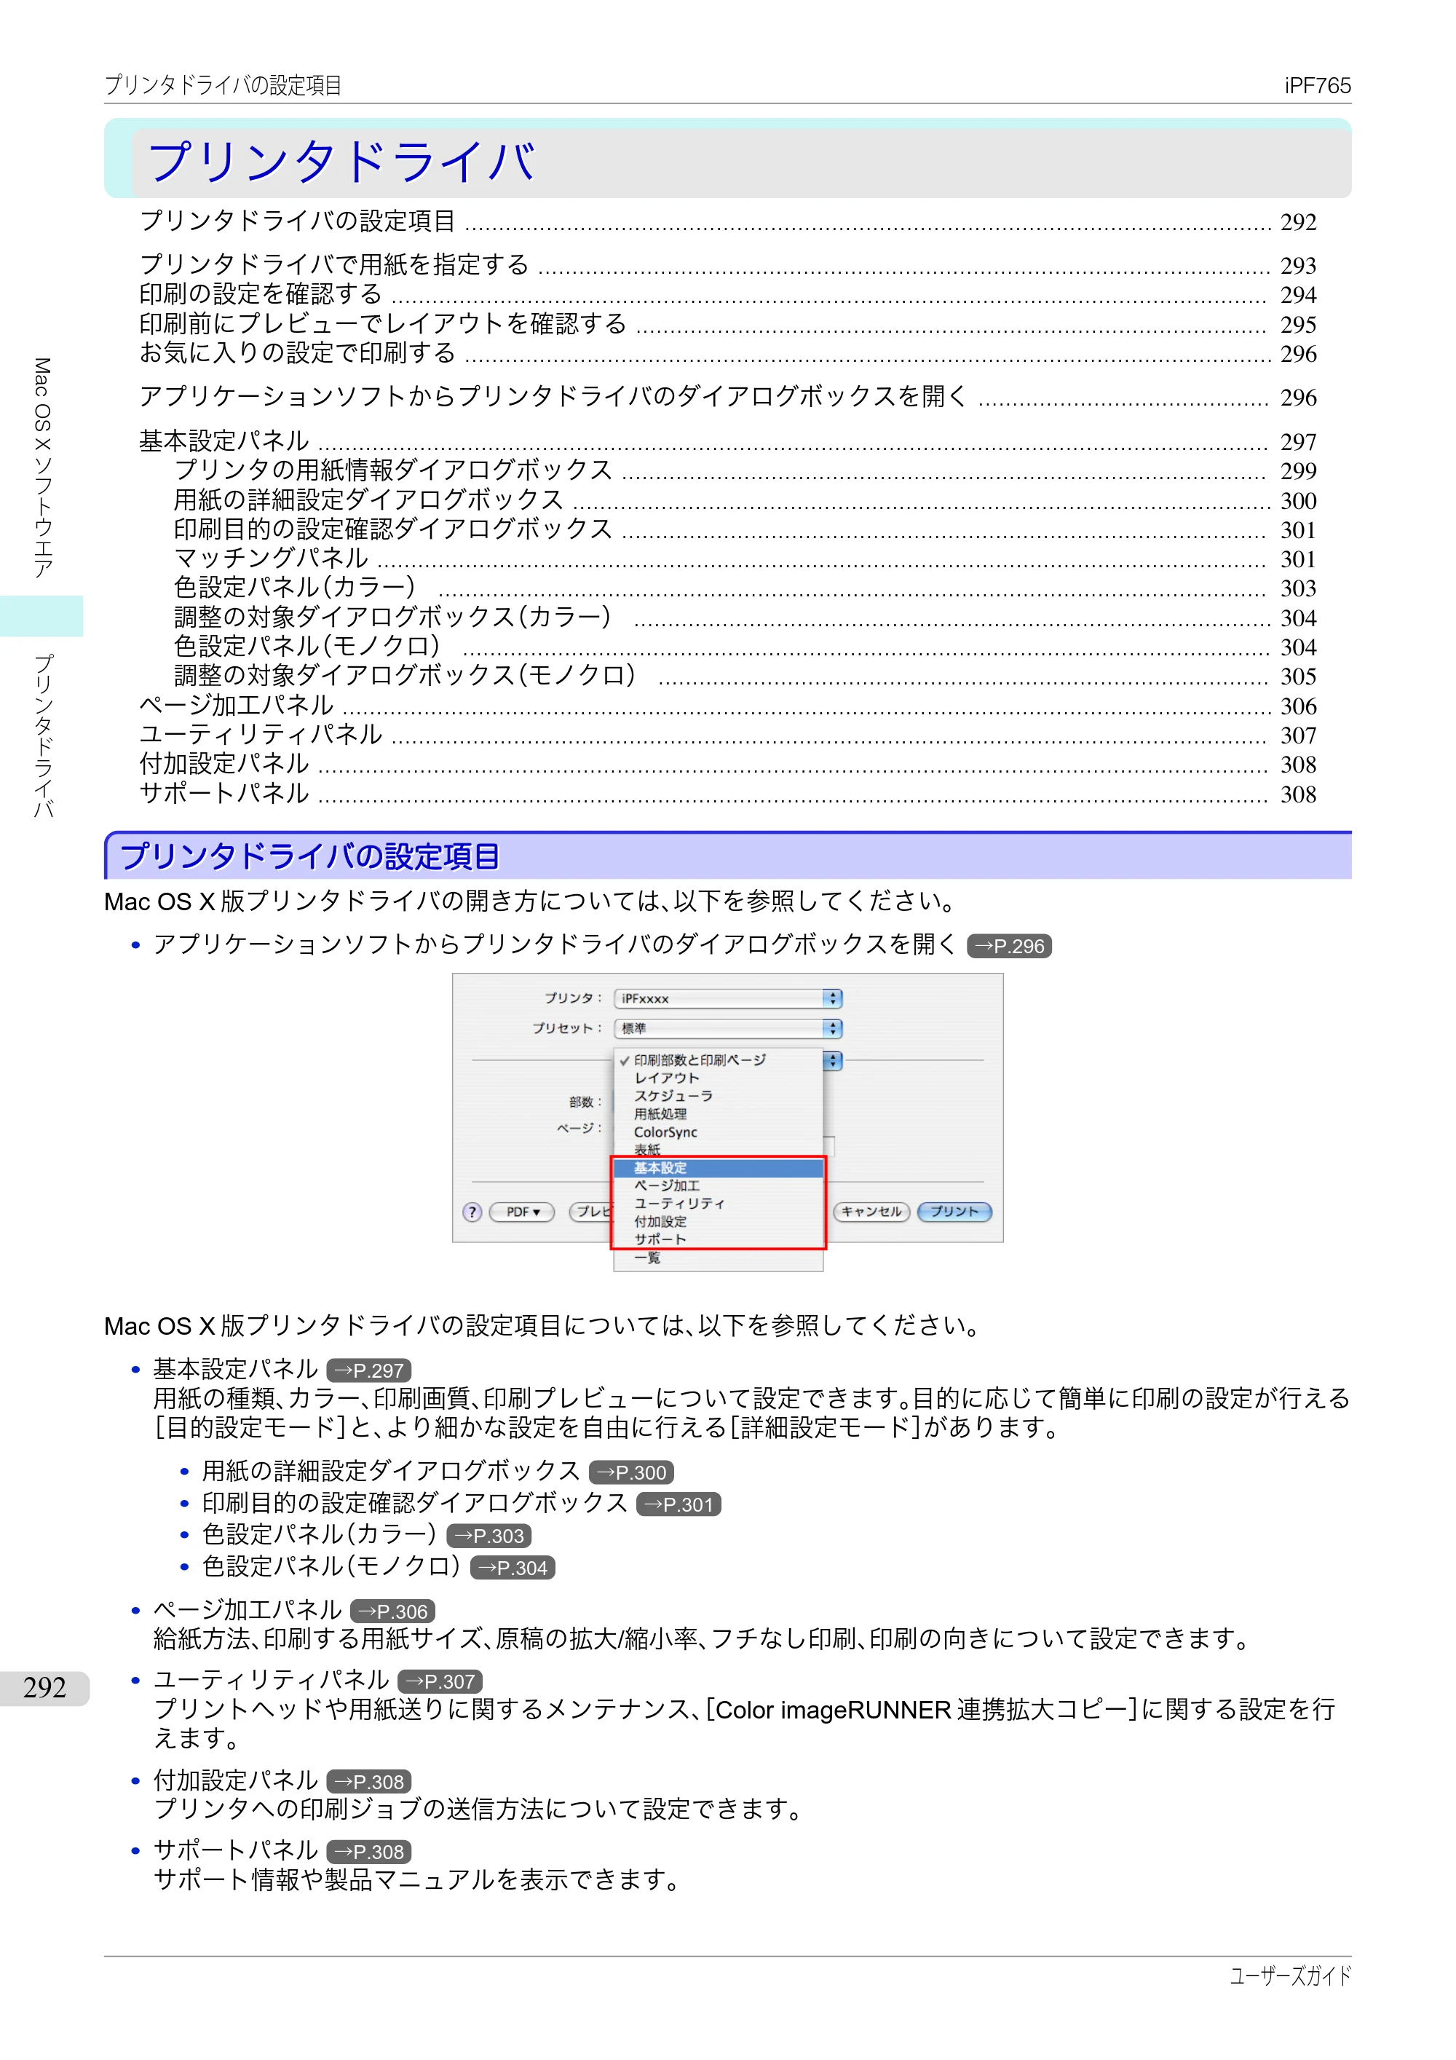Image resolution: width=1456 pixels, height=2060 pixels.
Task: Open the プリセット 標準 dropdown
Action: pyautogui.click(x=727, y=1028)
